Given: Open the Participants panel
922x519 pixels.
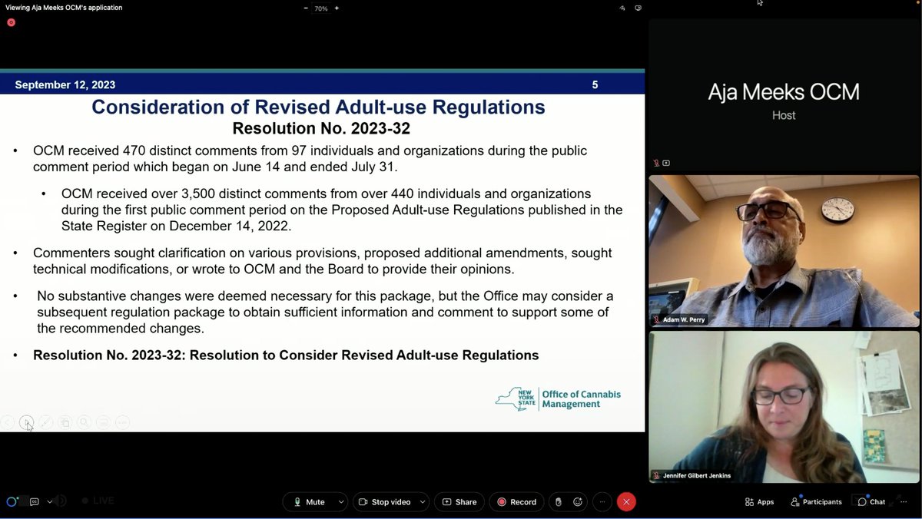Looking at the screenshot, I should click(816, 502).
